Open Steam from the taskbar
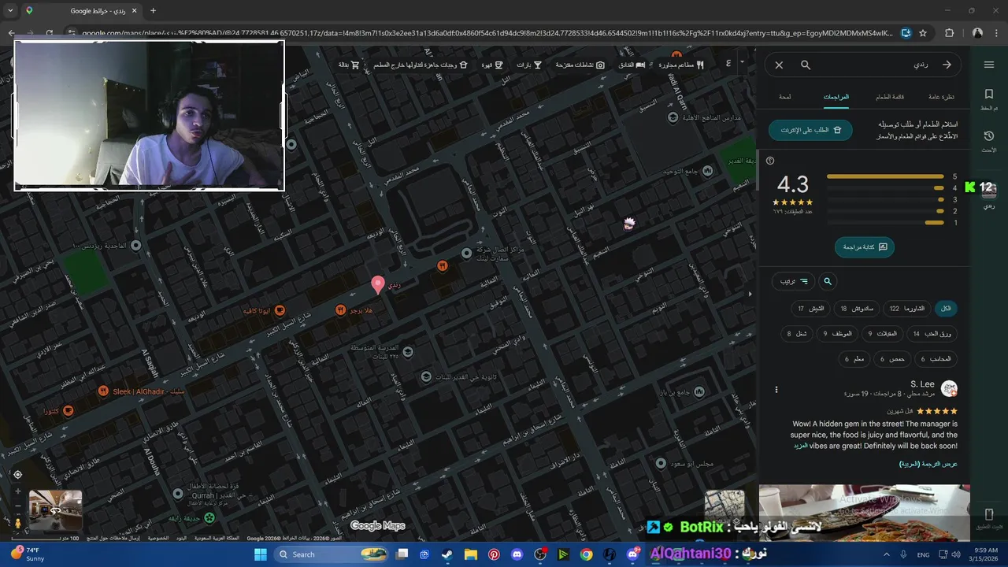 pyautogui.click(x=447, y=554)
